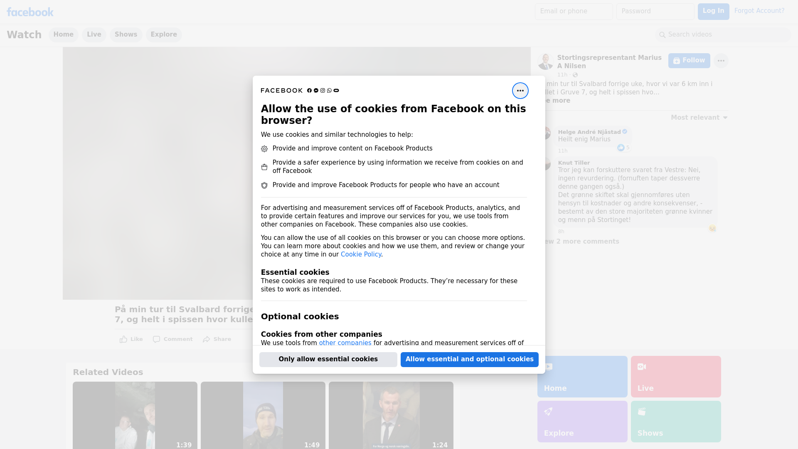Click the 8h timestamp on Knut's comment
798x449 pixels.
point(561,232)
